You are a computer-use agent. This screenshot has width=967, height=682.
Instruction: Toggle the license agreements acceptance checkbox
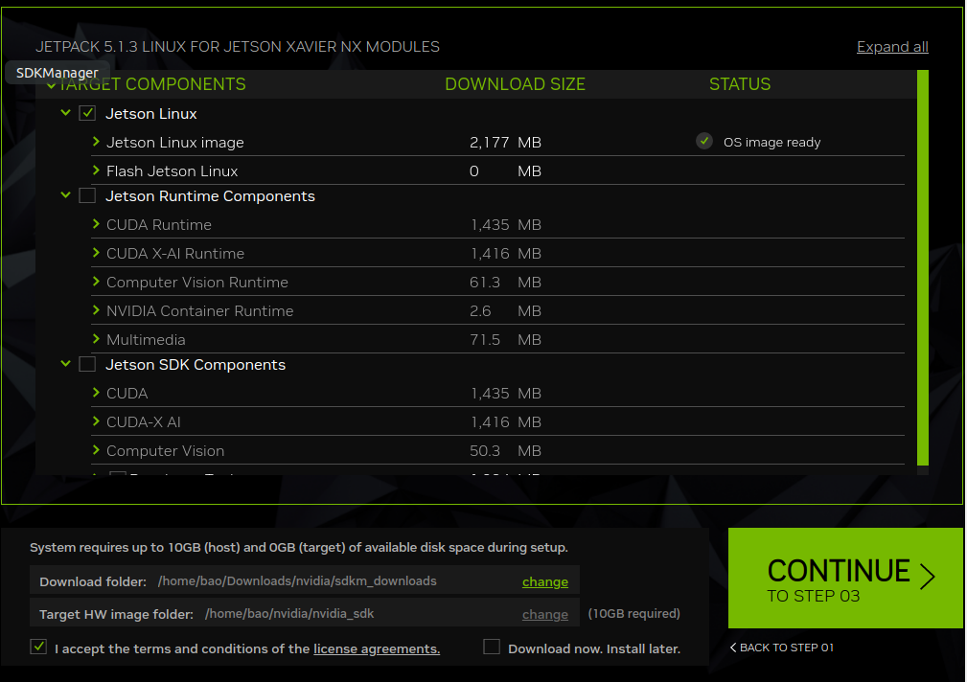[x=38, y=647]
